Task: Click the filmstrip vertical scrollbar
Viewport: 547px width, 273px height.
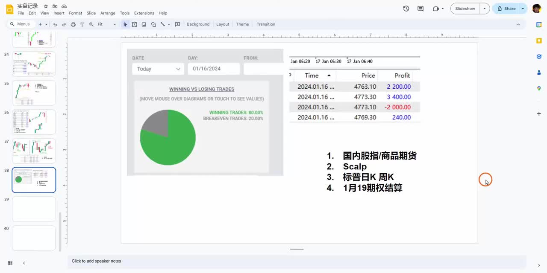Action: pyautogui.click(x=60, y=232)
